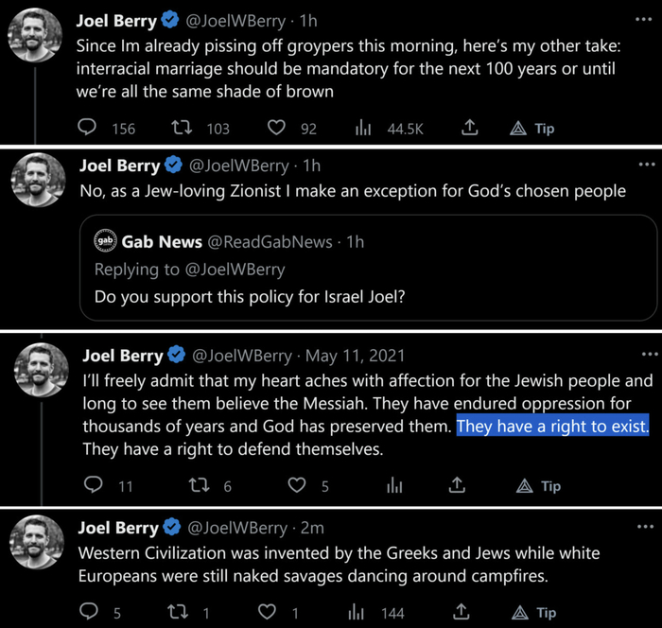
Task: Tip Joel Berry on the first tweet
Action: point(532,128)
